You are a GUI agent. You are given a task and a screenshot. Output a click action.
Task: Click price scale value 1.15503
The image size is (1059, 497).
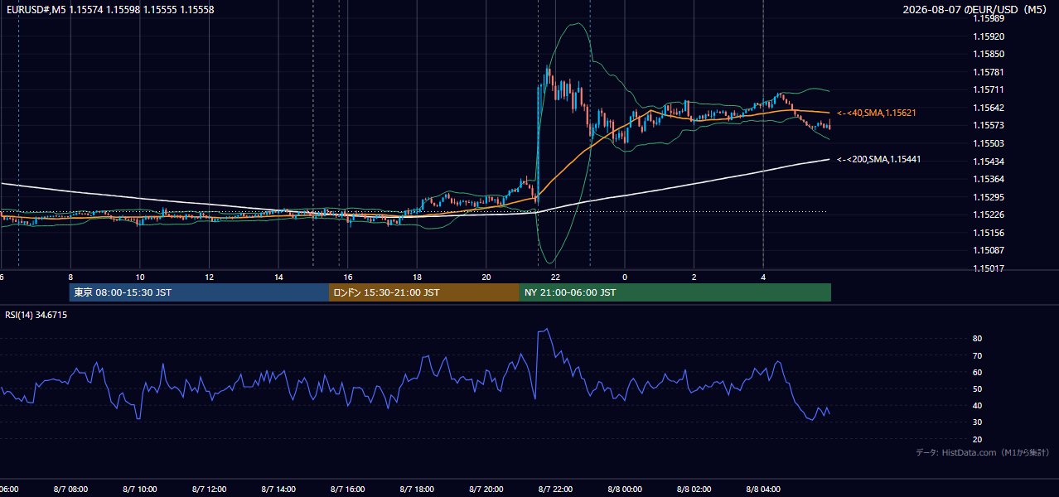point(989,143)
